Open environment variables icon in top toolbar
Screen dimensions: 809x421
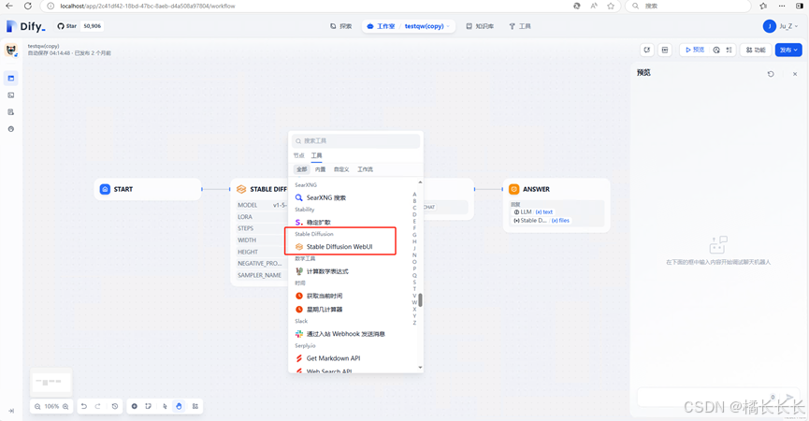665,50
